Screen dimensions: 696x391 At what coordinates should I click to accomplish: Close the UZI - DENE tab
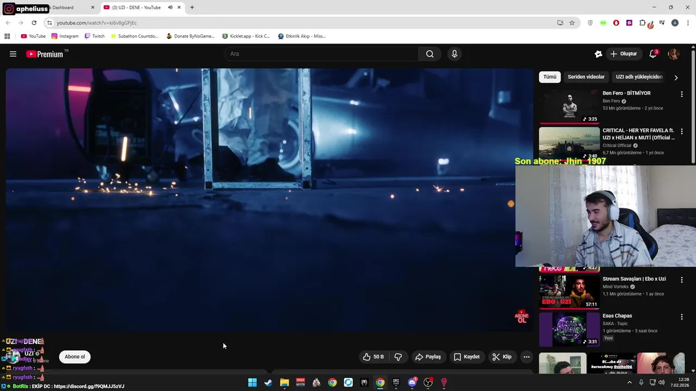pyautogui.click(x=179, y=8)
